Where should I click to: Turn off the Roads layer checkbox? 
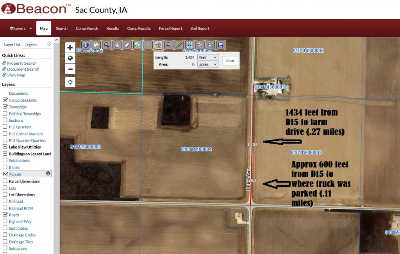[5, 215]
